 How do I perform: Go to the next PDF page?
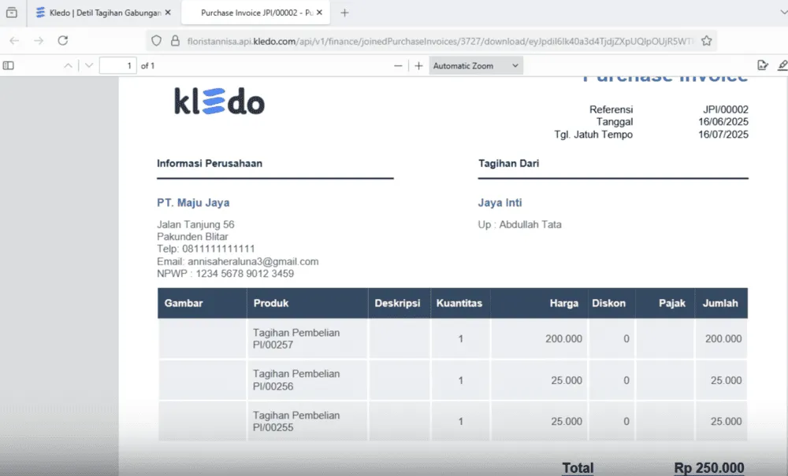(89, 66)
